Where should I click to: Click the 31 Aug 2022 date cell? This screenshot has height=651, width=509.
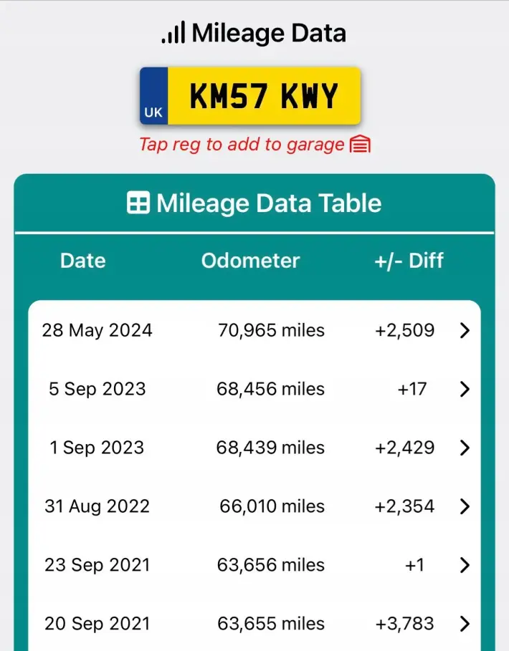pos(97,506)
